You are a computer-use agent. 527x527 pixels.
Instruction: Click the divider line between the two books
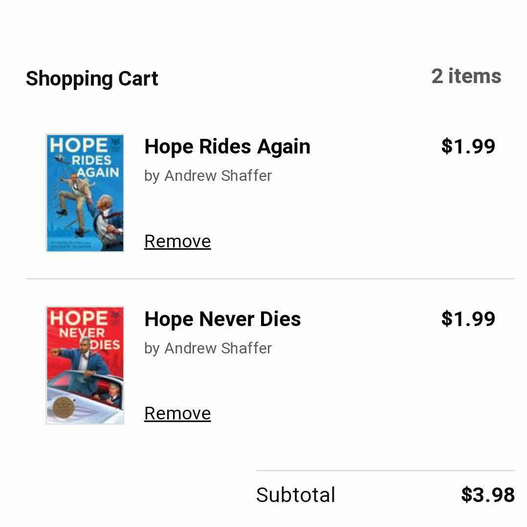[270, 279]
